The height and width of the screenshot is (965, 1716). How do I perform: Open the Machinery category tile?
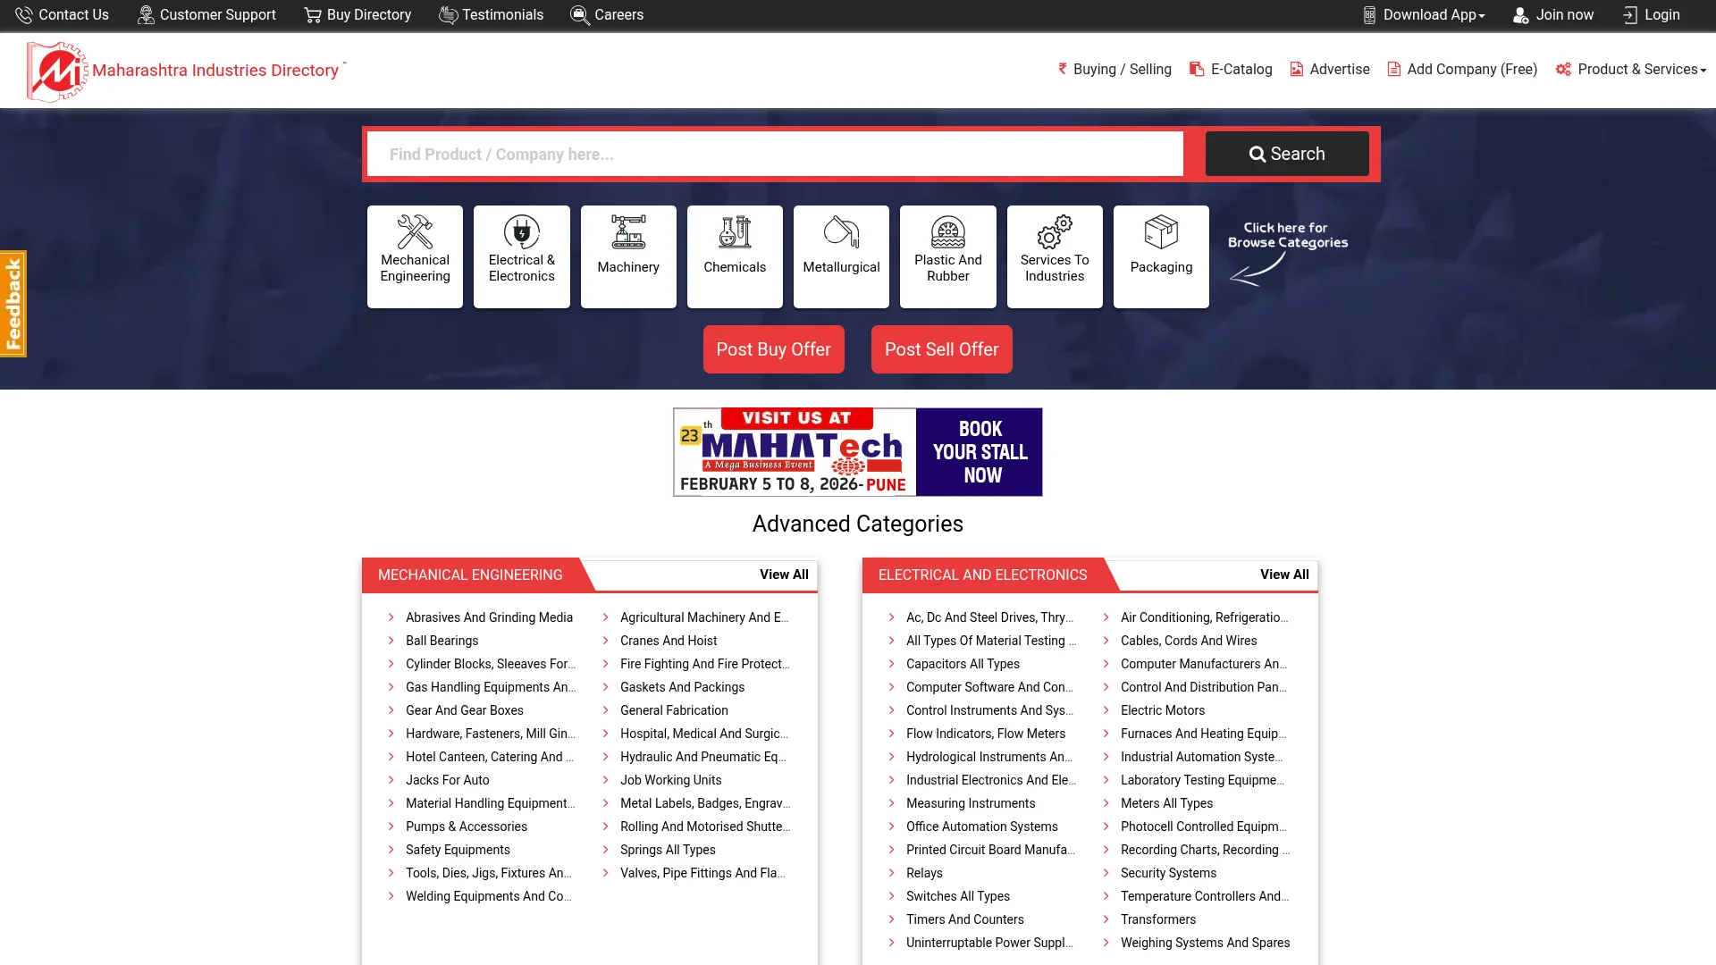pyautogui.click(x=628, y=256)
